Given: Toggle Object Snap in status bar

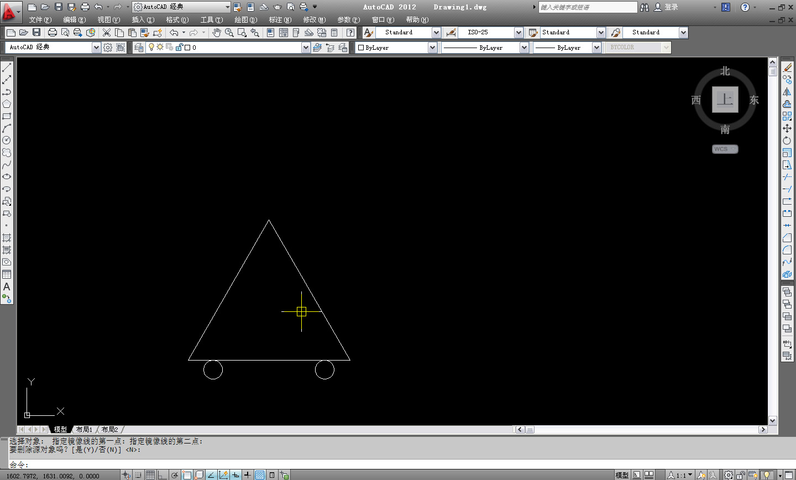Looking at the screenshot, I should point(187,475).
